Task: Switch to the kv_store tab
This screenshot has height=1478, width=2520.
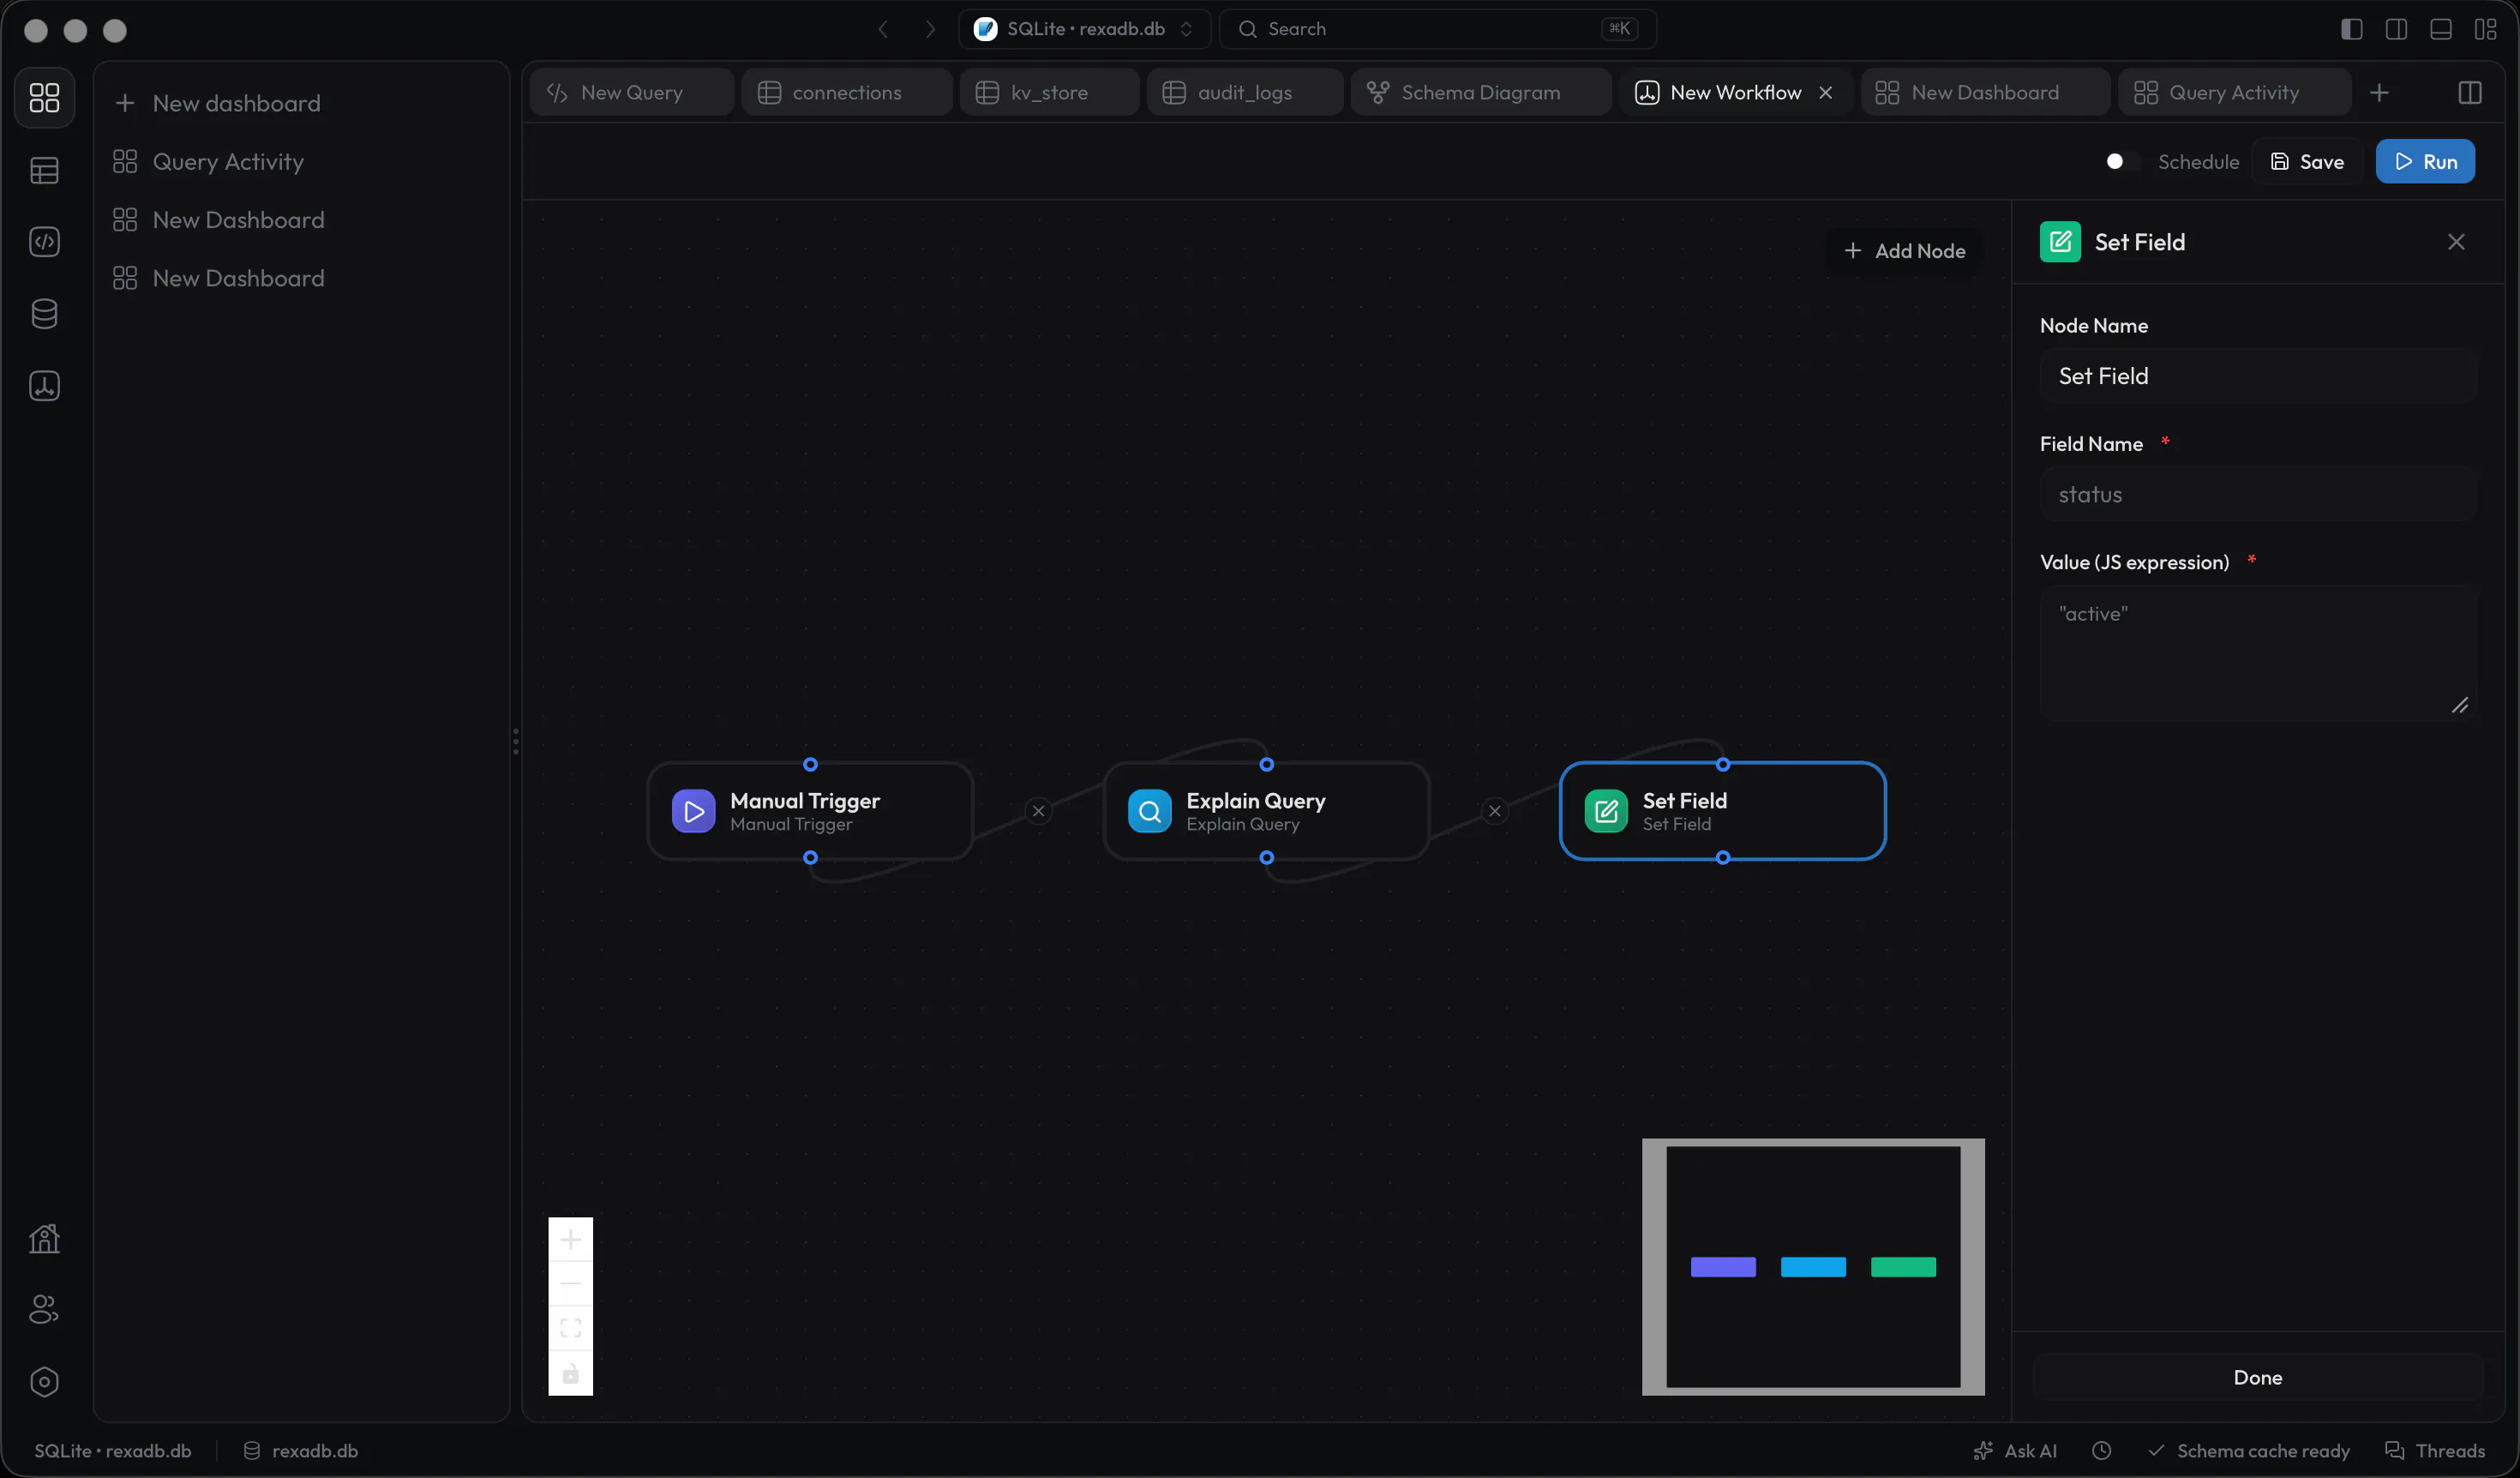Action: (x=1048, y=92)
